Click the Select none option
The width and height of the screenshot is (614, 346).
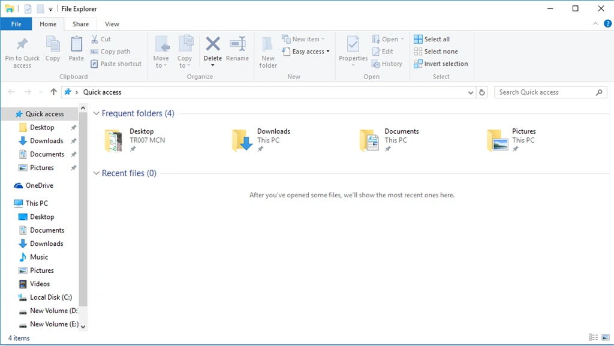(x=436, y=52)
